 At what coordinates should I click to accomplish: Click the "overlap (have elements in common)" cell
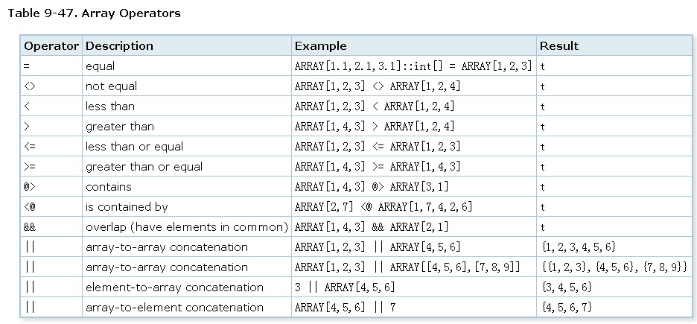(x=187, y=227)
